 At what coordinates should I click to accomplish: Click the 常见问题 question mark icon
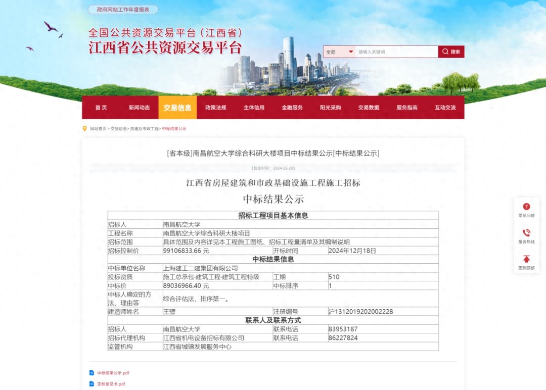(526, 207)
